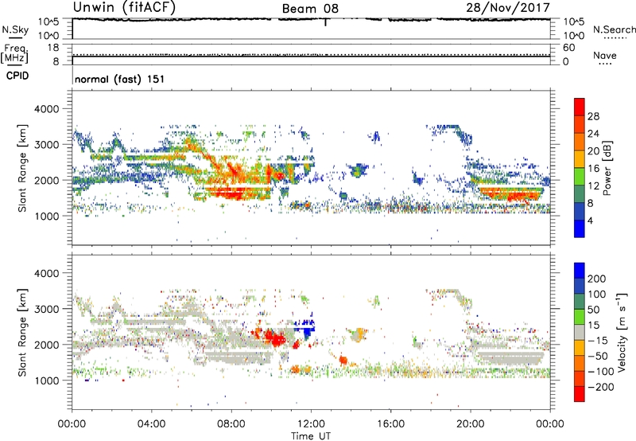Click the 'N.Search' legend label
The height and width of the screenshot is (441, 636).
point(614,29)
